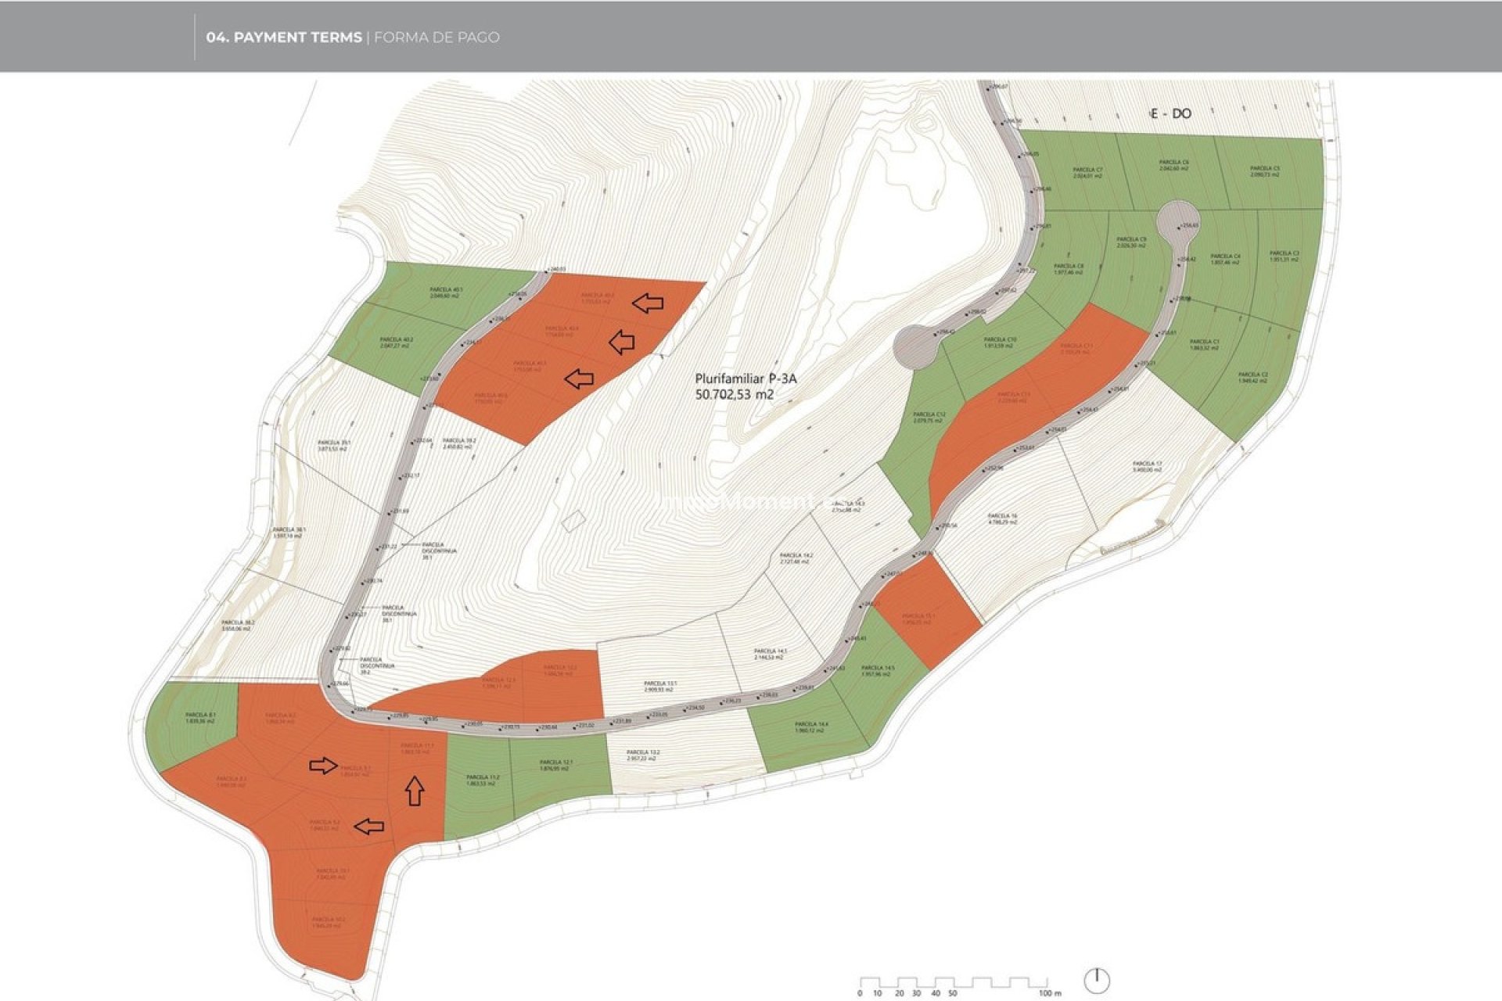Click the right-pointing arrow beside Parcela 9.1
The width and height of the screenshot is (1502, 1001).
point(323,766)
